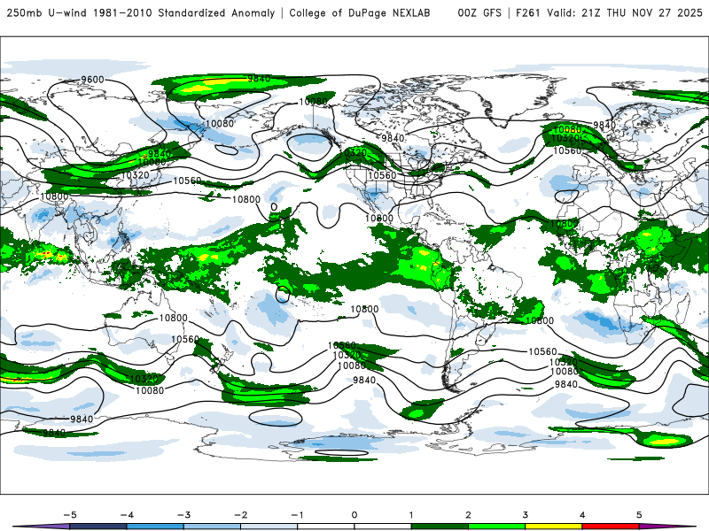Click the '1' colorbar tick label
Viewport: 709px width, 531px height.
click(x=411, y=515)
